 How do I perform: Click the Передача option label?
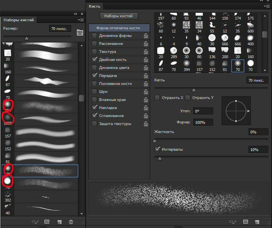[108, 76]
